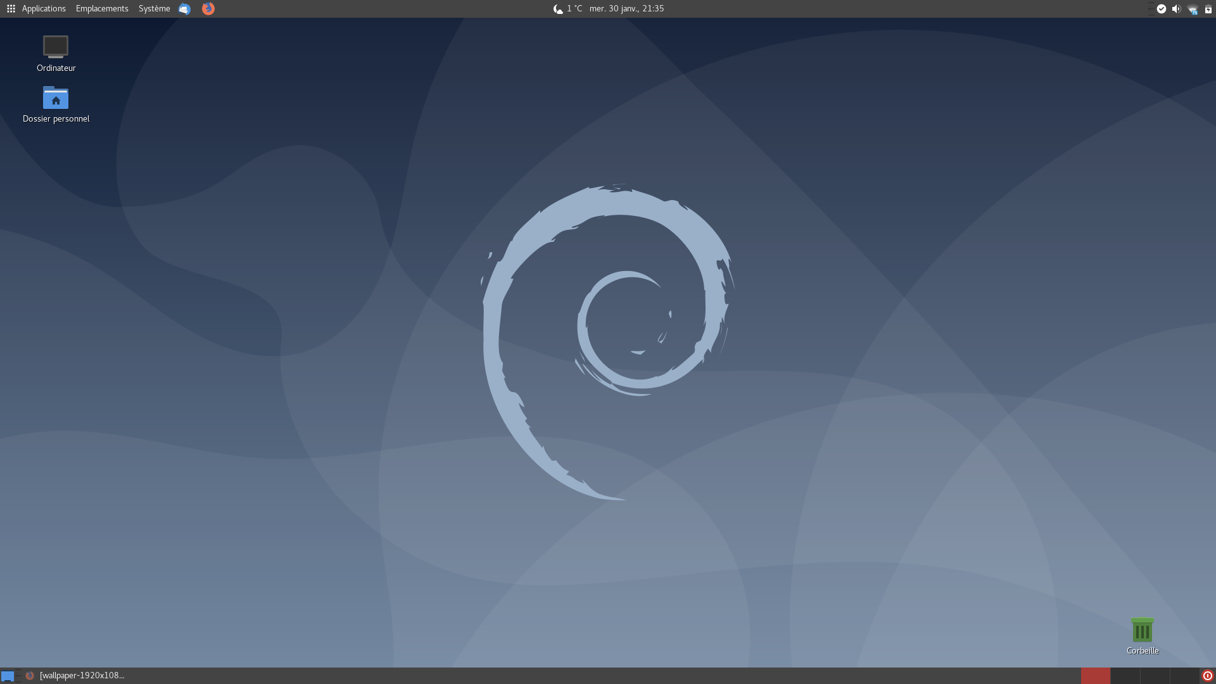Open the Applications menu
The width and height of the screenshot is (1216, 684).
[x=43, y=8]
